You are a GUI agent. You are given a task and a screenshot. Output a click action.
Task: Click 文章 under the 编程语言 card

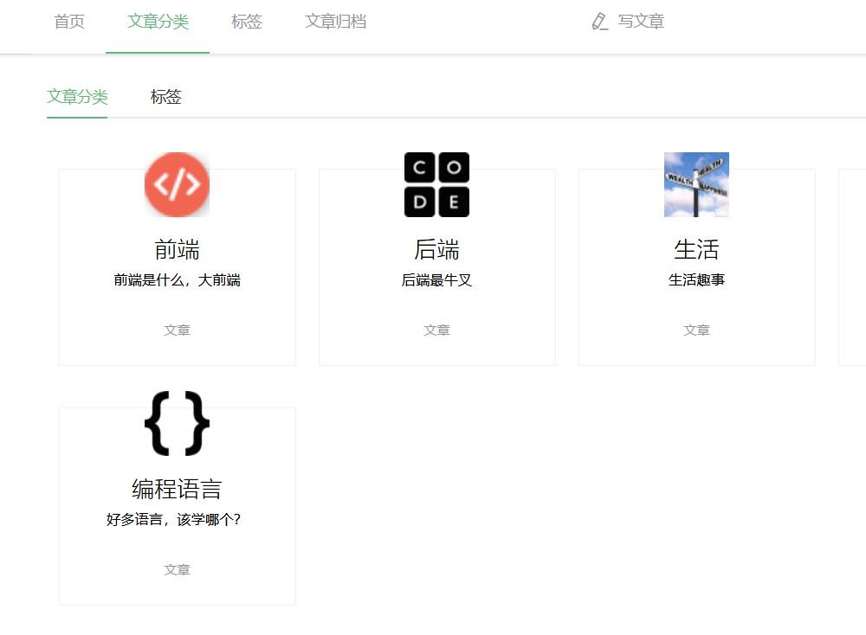[177, 570]
